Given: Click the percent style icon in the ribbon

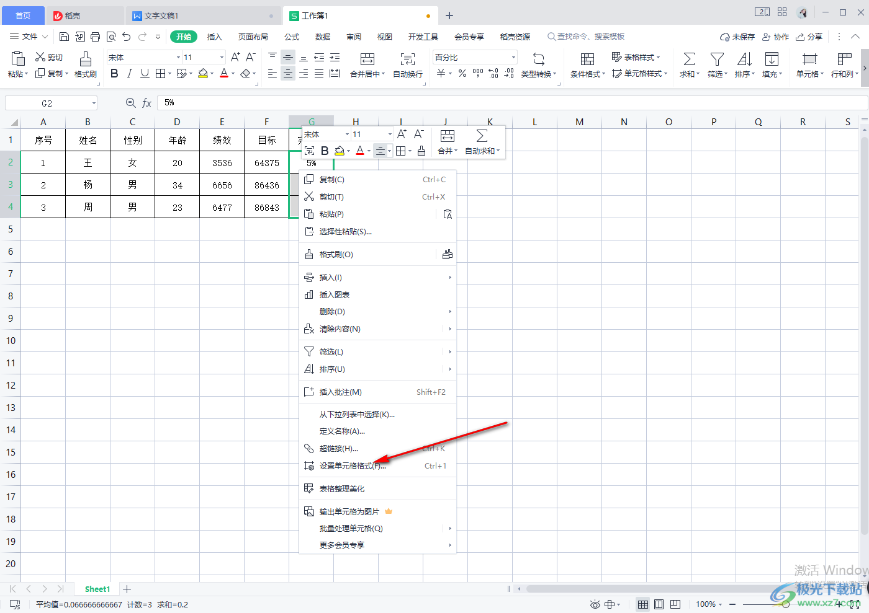Looking at the screenshot, I should [462, 73].
